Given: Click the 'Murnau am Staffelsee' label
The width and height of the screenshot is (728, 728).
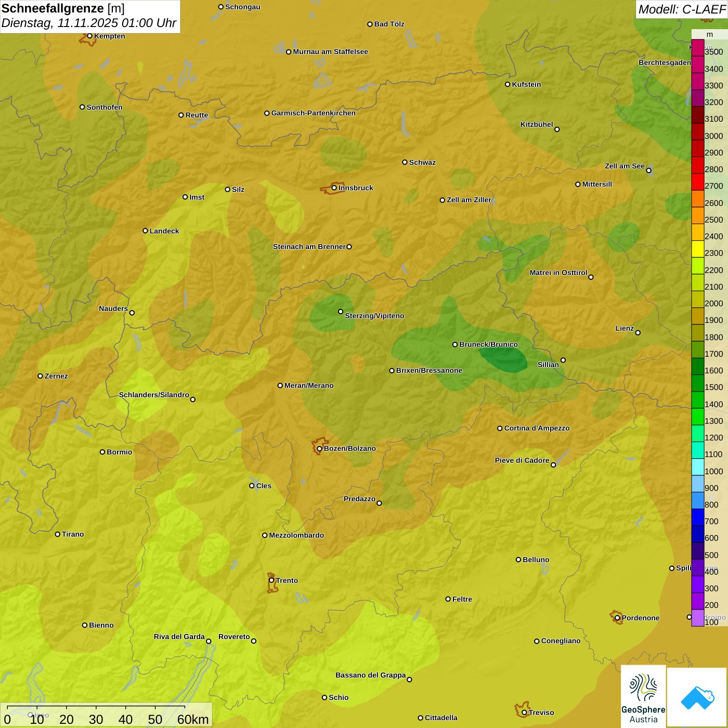Looking at the screenshot, I should [330, 51].
